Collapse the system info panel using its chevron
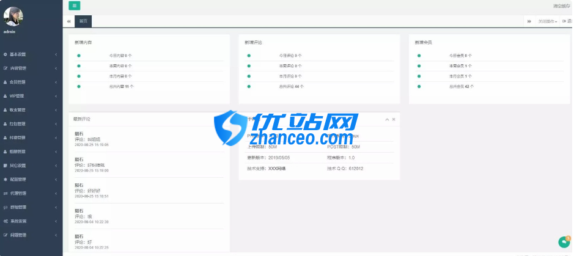 387,120
